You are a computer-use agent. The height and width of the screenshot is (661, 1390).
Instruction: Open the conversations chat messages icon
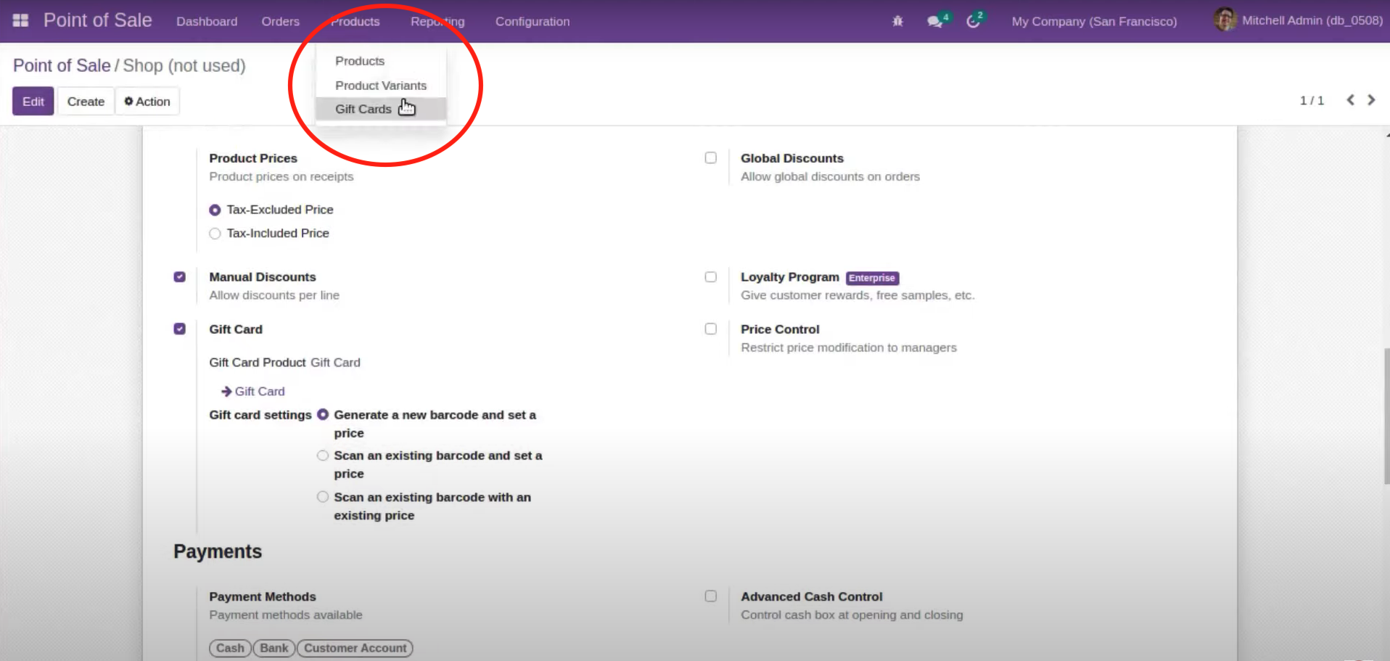tap(934, 21)
